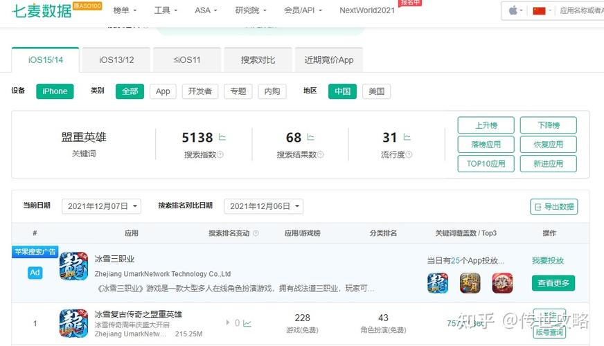
Task: Select iPhone device filter
Action: coord(55,91)
